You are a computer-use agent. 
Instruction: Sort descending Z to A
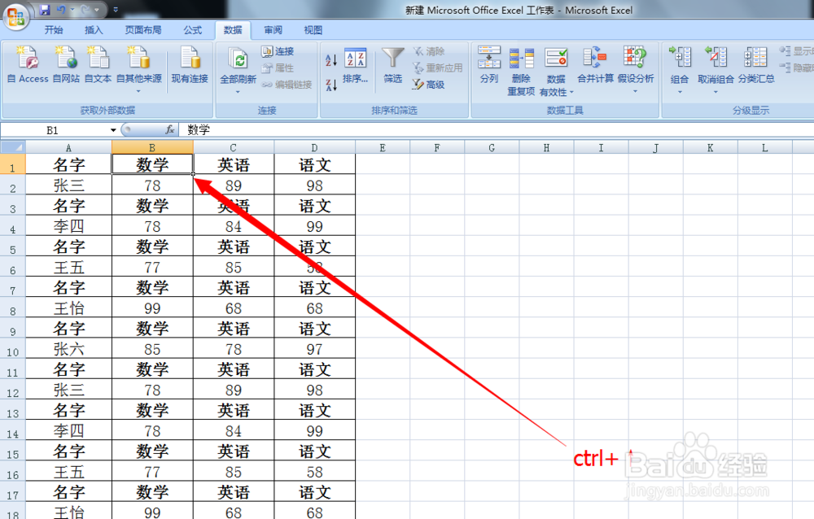[331, 85]
